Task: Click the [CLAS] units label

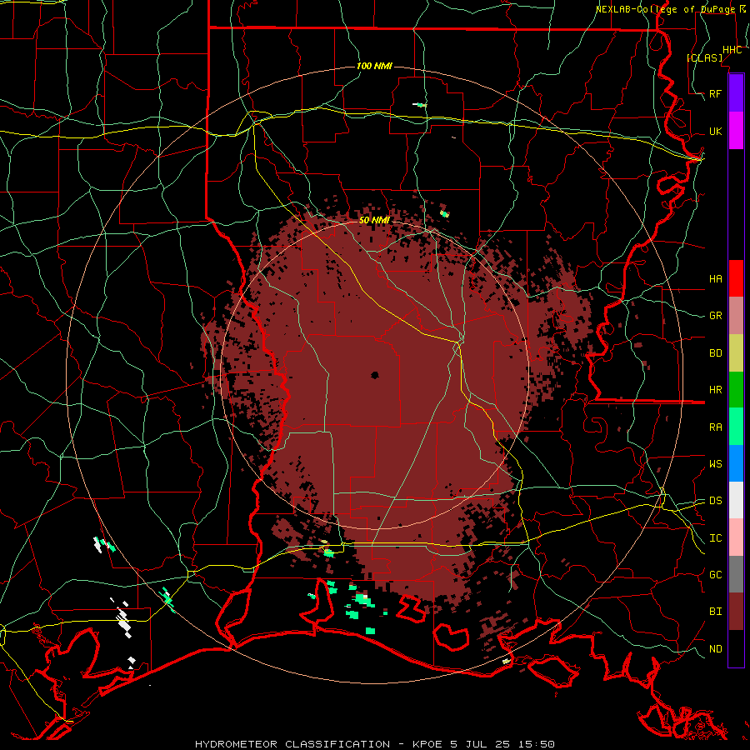Action: coord(704,57)
